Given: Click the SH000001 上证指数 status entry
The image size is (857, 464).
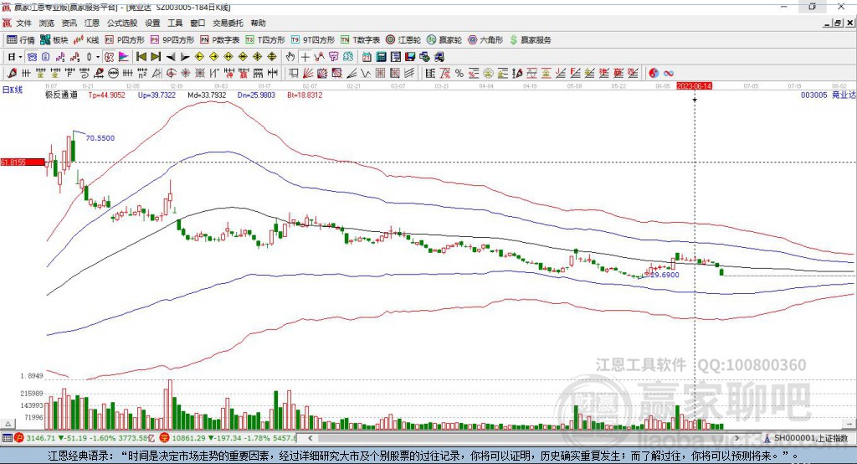Looking at the screenshot, I should click(806, 438).
